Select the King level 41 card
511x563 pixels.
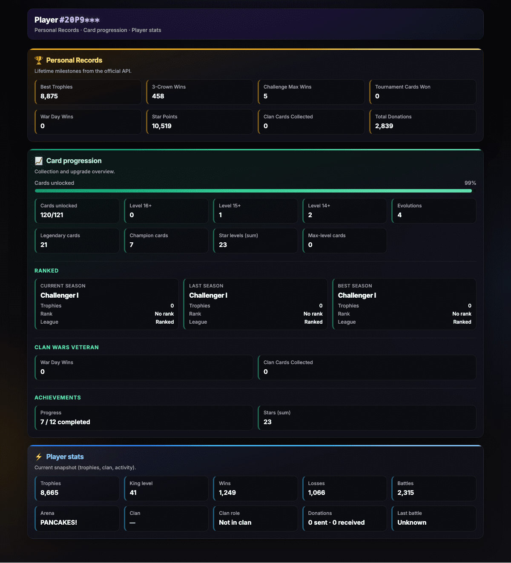click(166, 488)
